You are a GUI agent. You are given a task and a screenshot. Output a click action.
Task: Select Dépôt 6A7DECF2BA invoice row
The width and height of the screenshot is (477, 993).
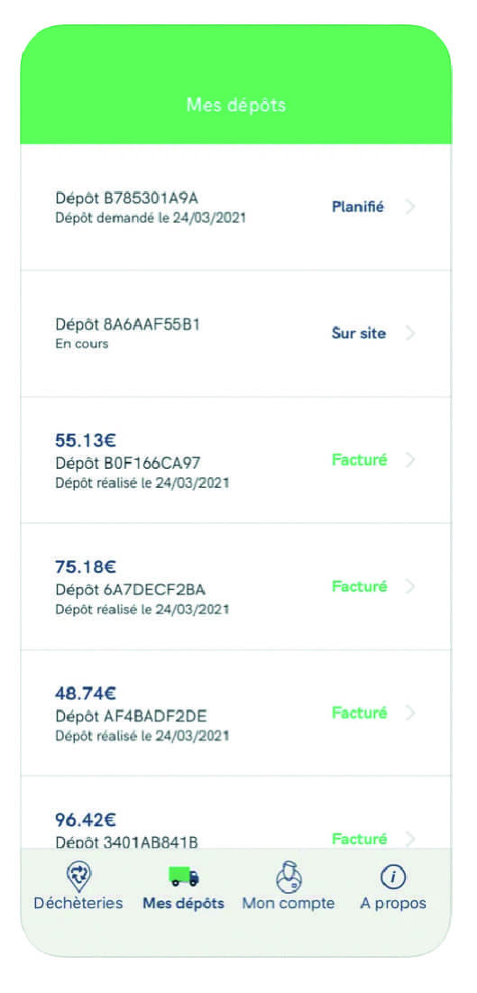click(235, 587)
